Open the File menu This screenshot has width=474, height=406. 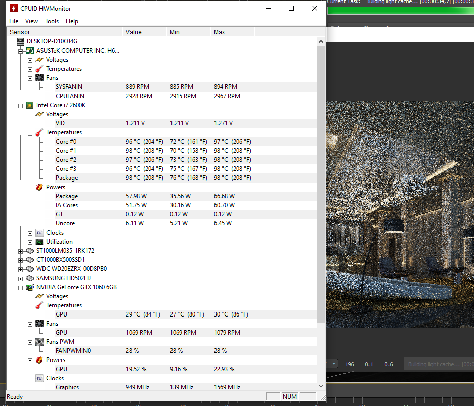tap(14, 21)
